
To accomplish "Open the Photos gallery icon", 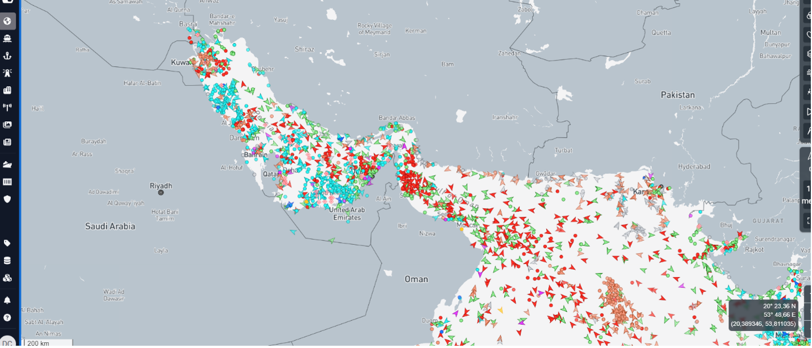I will 8,125.
